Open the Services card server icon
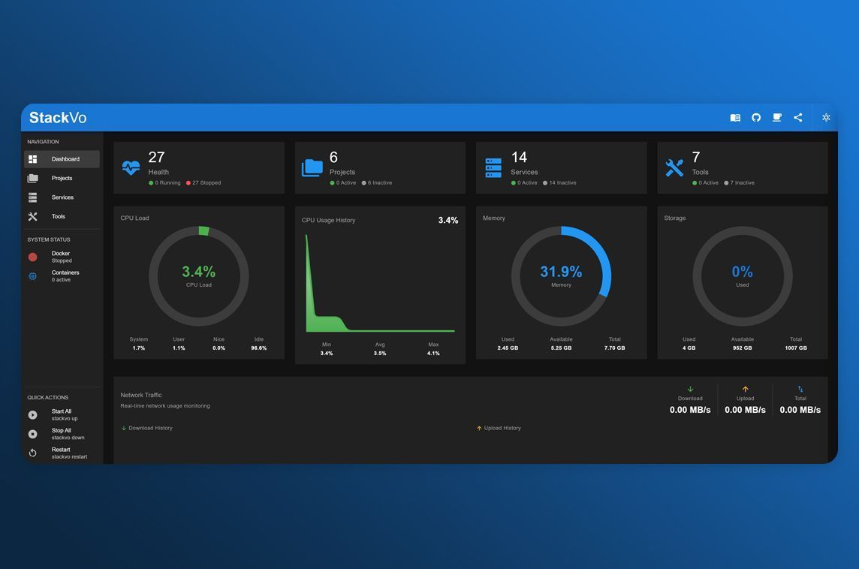This screenshot has width=859, height=569. (493, 167)
